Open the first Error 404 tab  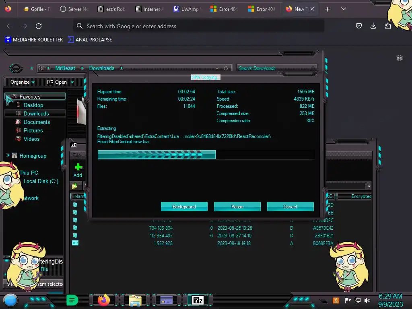(224, 9)
